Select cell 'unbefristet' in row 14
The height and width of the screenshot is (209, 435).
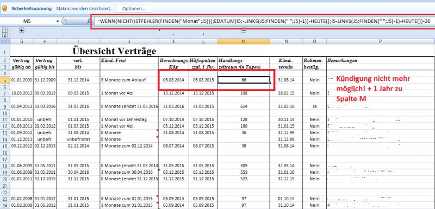[x=78, y=139]
